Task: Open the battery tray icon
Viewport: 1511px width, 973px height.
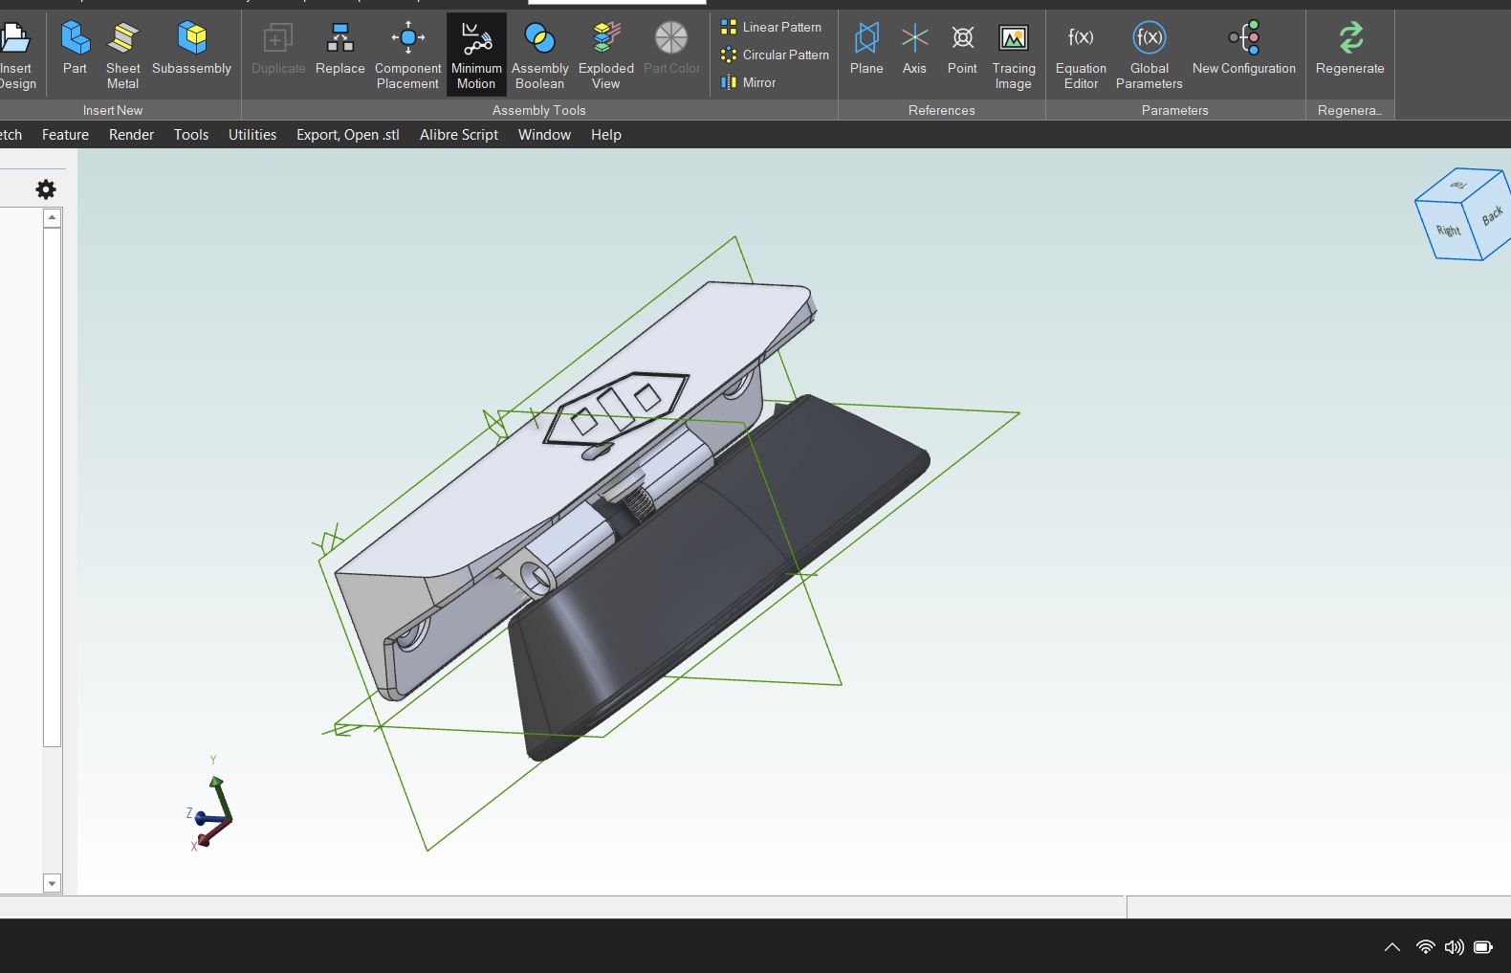Action: (1483, 947)
